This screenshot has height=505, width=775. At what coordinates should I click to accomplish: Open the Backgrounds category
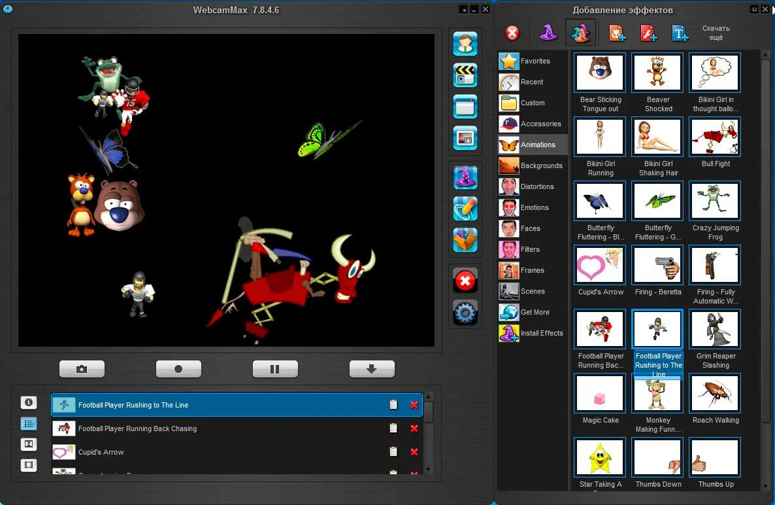tap(533, 165)
